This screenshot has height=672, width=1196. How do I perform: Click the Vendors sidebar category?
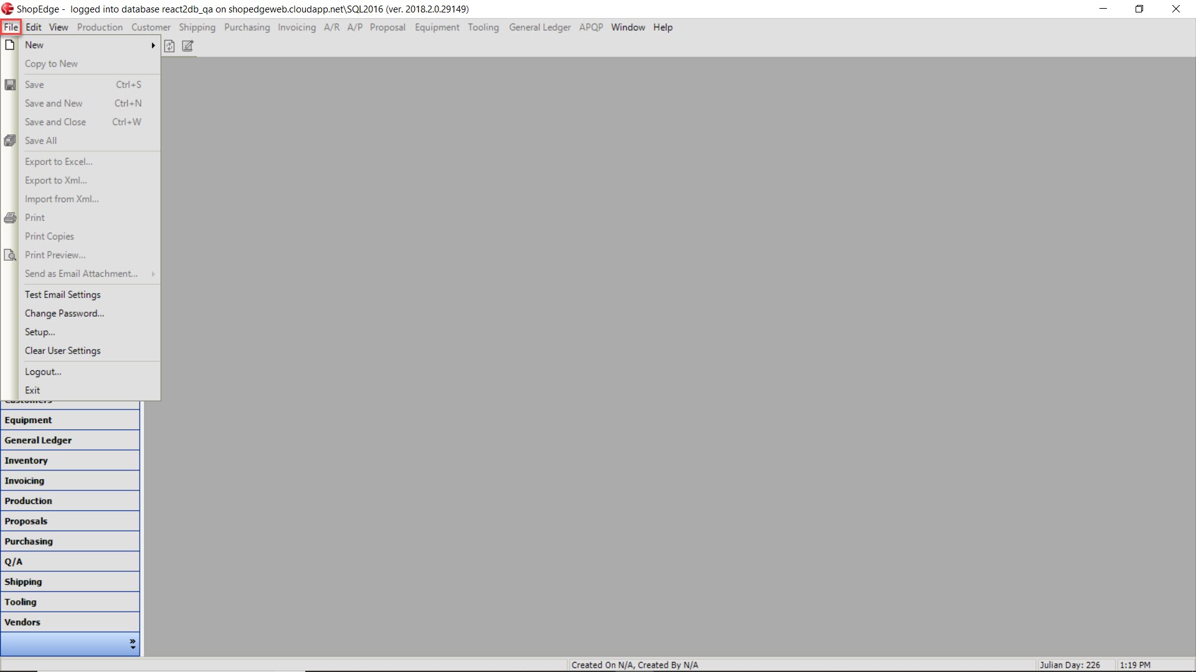[70, 621]
